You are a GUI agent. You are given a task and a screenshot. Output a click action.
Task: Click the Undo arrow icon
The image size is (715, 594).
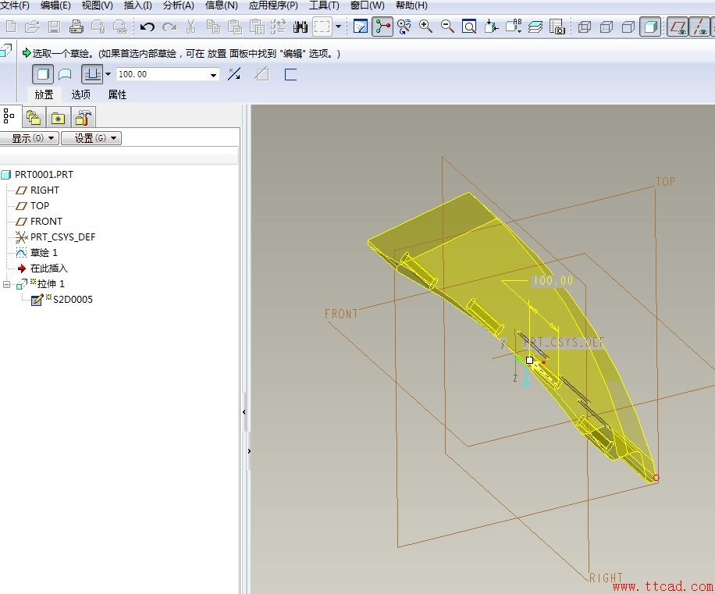147,27
